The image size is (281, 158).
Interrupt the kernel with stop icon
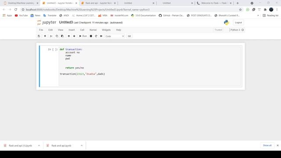pos(91,36)
